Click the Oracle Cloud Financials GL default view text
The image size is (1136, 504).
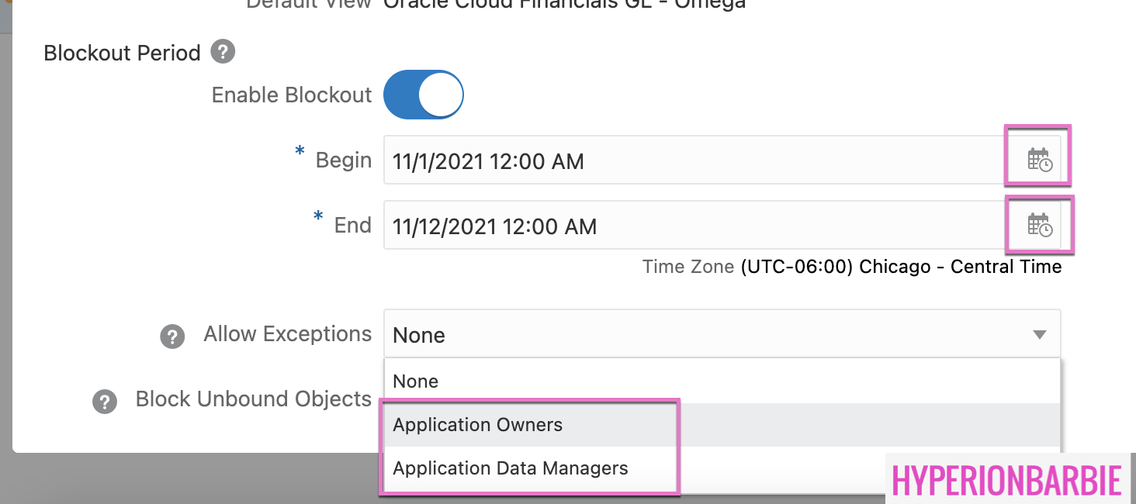coord(565,5)
